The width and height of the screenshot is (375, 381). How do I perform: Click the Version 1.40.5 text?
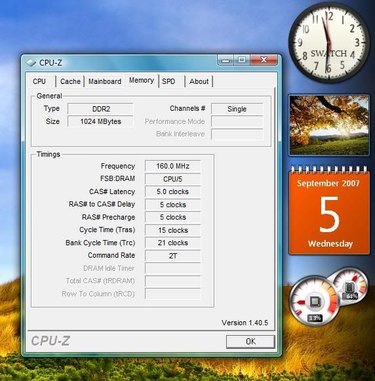245,323
